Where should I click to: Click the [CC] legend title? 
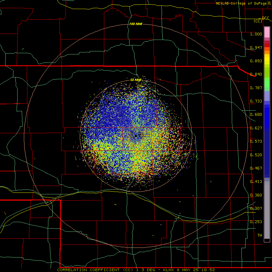(x=258, y=21)
